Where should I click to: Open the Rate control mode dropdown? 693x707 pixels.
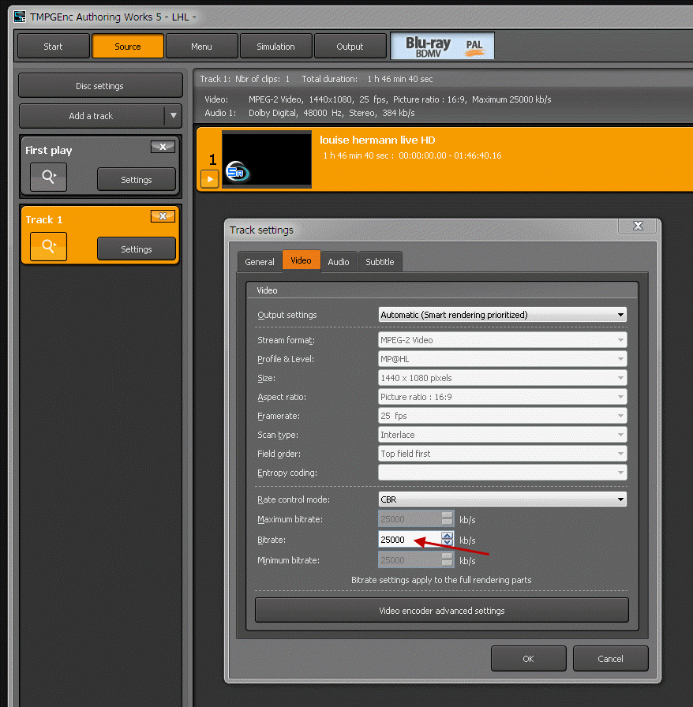pyautogui.click(x=502, y=499)
